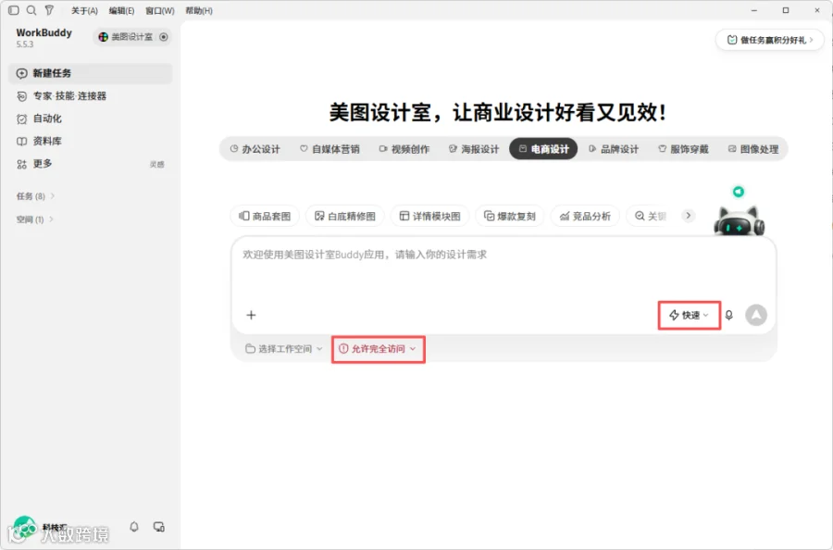
Task: Switch to 海报设计 tab
Action: pos(474,149)
